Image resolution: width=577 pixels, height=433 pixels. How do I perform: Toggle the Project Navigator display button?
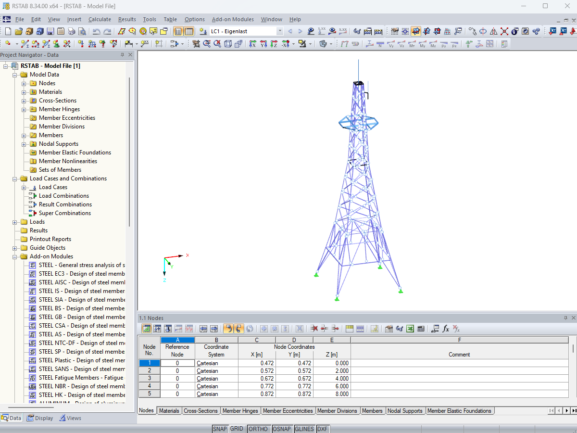tap(178, 31)
